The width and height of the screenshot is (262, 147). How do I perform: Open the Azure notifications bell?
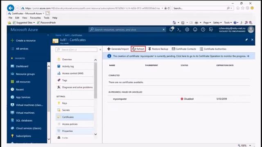click(x=171, y=29)
